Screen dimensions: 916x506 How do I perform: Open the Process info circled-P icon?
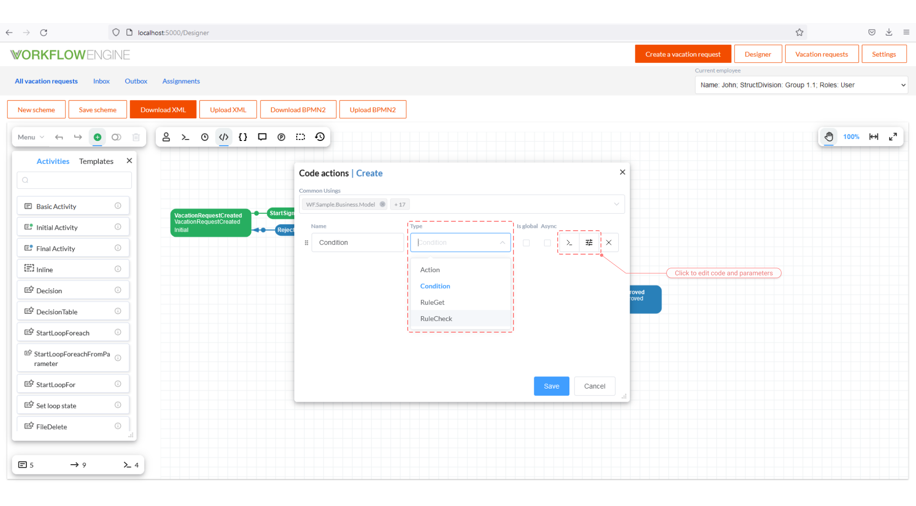click(x=281, y=137)
